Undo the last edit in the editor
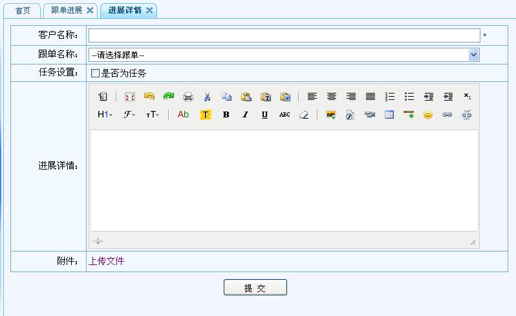 pyautogui.click(x=149, y=97)
